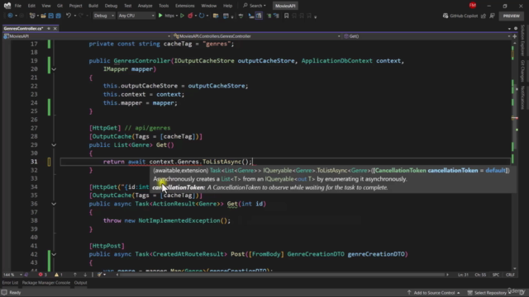Screen dimensions: 529x297
Task: Open the Any CPU platform dropdown
Action: (x=136, y=16)
